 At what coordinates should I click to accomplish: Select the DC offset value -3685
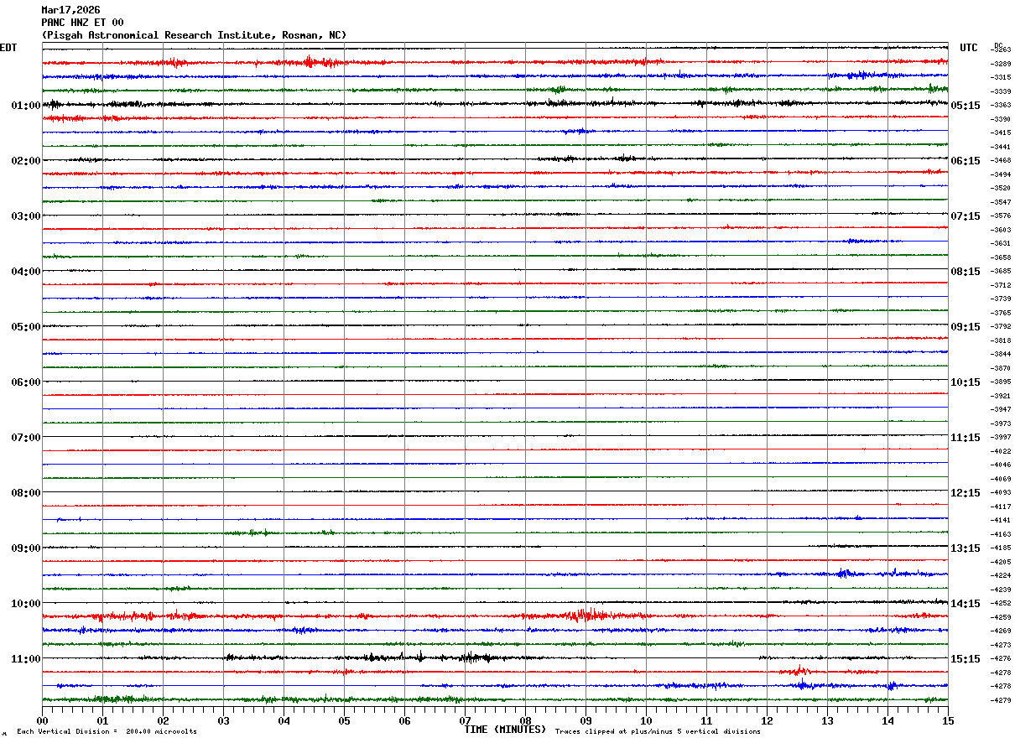1001,271
